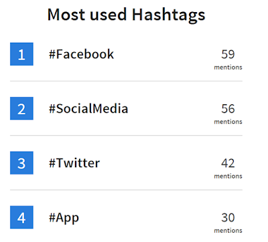Select the 56 mentions count
This screenshot has height=242, width=268.
[x=228, y=108]
